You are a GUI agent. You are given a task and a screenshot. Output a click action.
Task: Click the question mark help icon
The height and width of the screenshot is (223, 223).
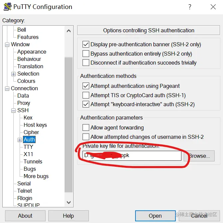click(x=190, y=7)
